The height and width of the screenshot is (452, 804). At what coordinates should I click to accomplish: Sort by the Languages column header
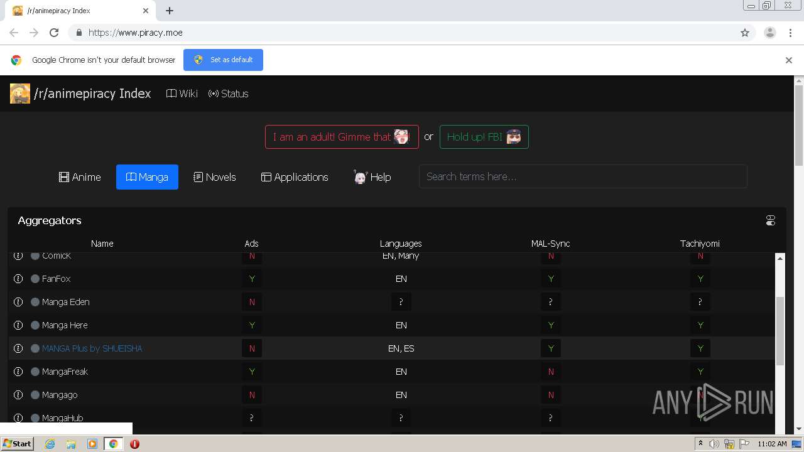pyautogui.click(x=401, y=244)
